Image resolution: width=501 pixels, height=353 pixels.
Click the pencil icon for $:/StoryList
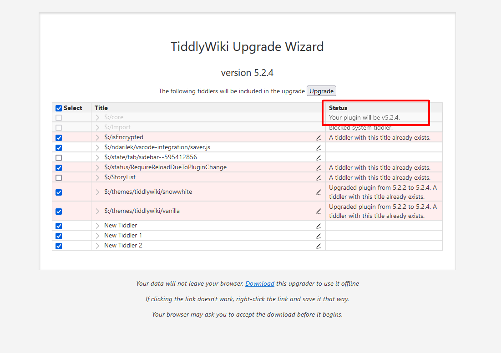click(319, 177)
